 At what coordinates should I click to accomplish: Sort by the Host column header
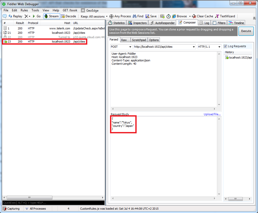pos(56,23)
